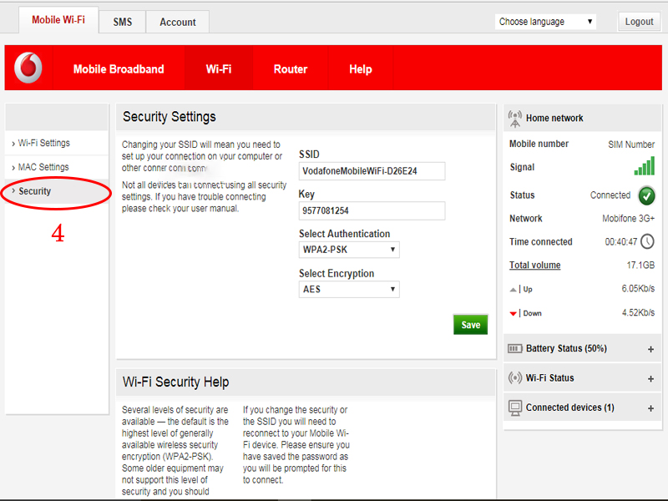
Task: Expand the Connected devices section
Action: [650, 408]
